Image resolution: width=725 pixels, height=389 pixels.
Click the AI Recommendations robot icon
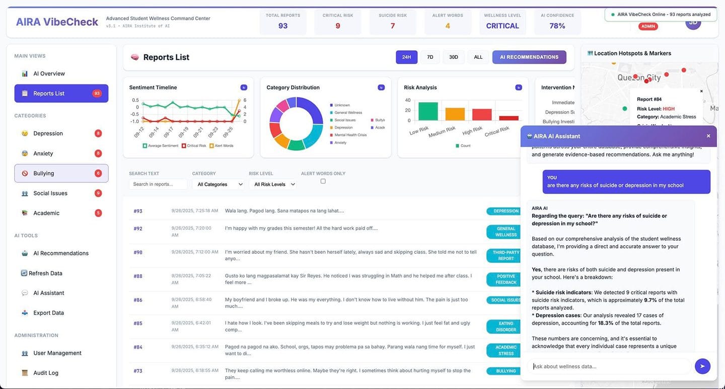[25, 253]
